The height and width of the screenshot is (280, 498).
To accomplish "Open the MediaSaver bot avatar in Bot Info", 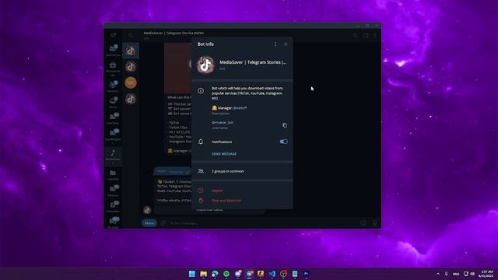I will (205, 65).
